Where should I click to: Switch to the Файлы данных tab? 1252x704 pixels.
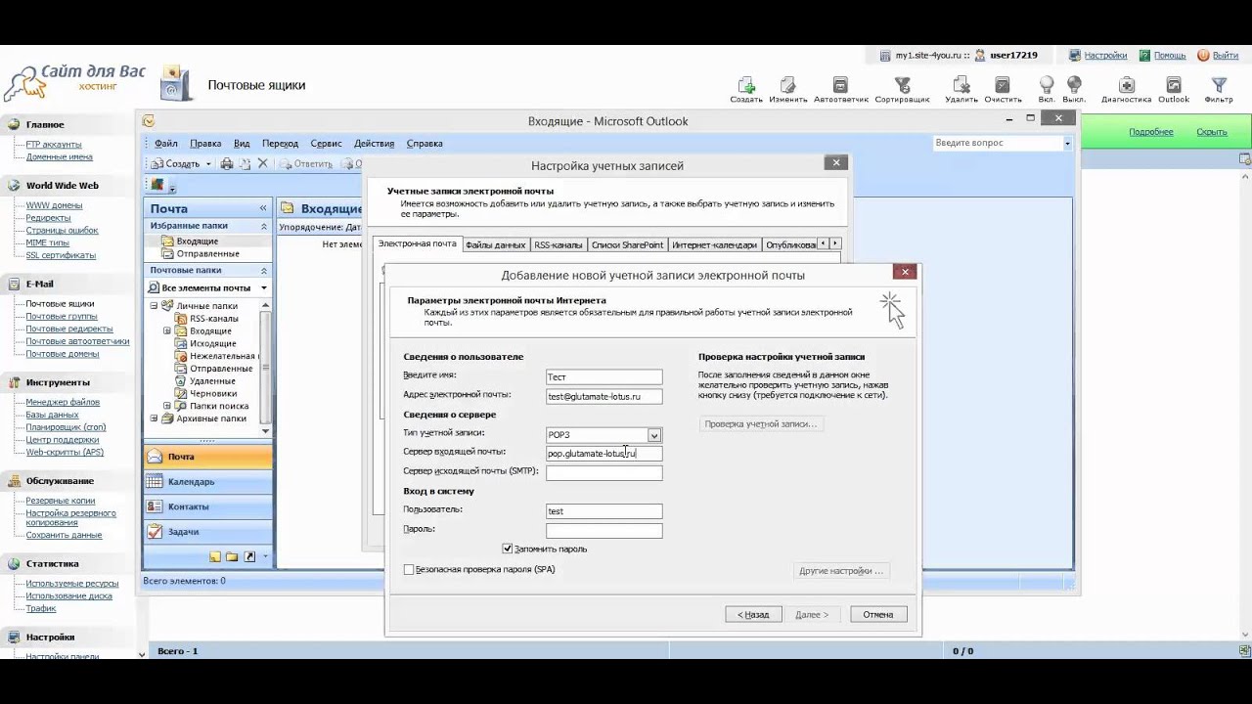495,244
